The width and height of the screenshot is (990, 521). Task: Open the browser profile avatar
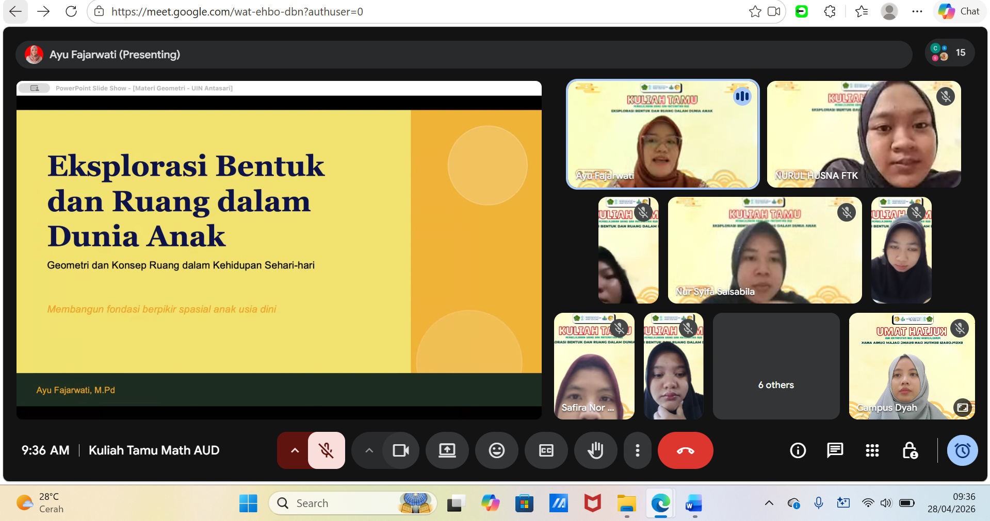point(889,11)
